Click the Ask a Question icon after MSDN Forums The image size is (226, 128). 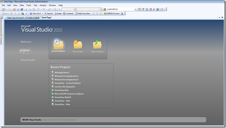click(122, 14)
